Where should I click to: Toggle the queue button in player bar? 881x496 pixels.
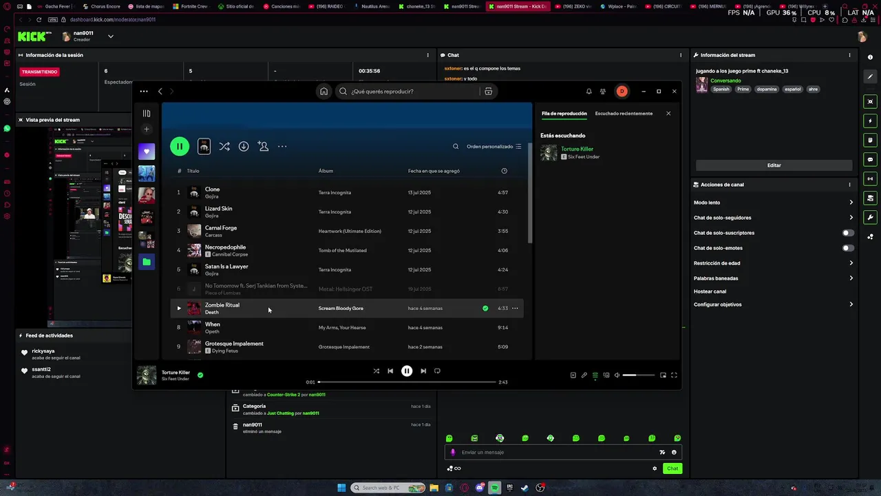coord(595,375)
